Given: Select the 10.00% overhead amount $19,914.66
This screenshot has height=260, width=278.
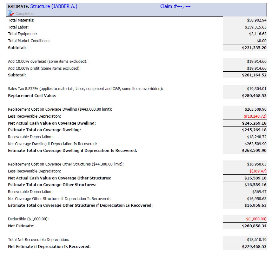Looking at the screenshot, I should pos(256,62).
